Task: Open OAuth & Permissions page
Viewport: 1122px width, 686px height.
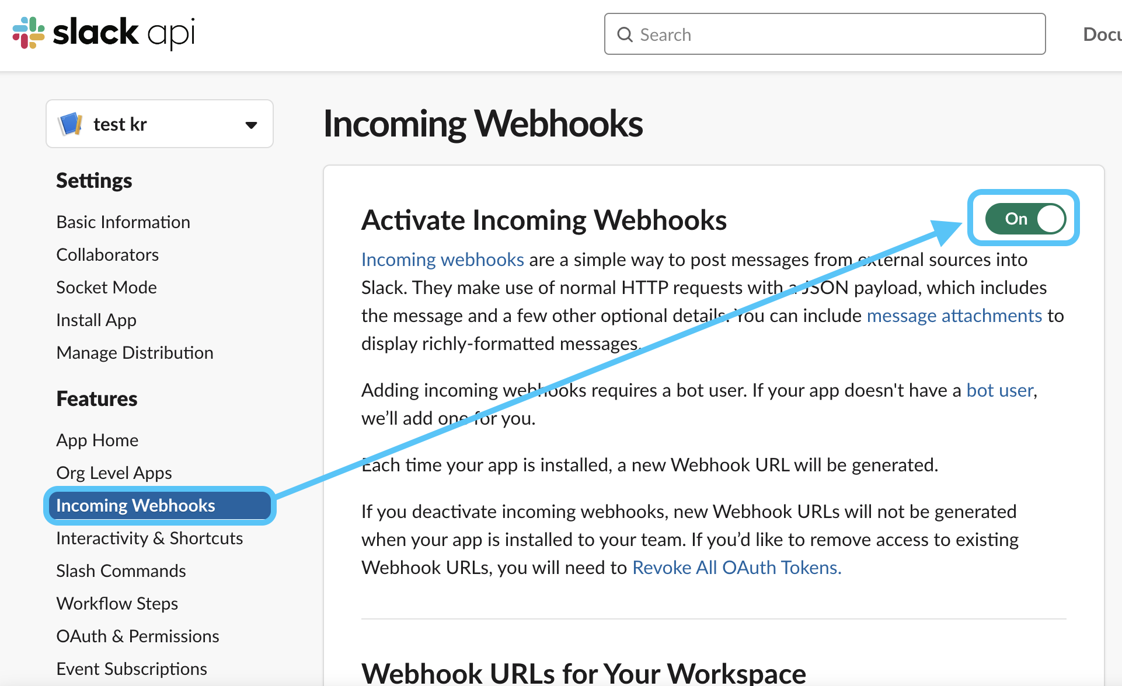Action: (x=138, y=636)
